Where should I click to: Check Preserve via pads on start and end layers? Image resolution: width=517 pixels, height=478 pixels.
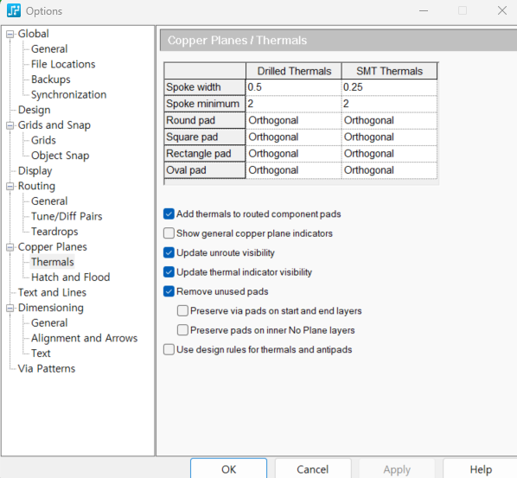click(x=182, y=311)
